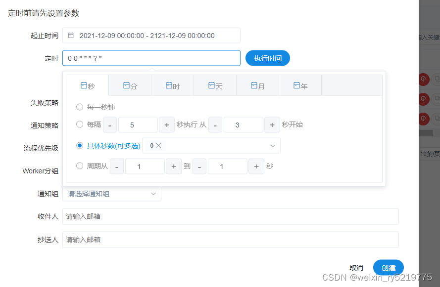Increase the 到 end second value
This screenshot has width=440, height=287.
(256, 166)
